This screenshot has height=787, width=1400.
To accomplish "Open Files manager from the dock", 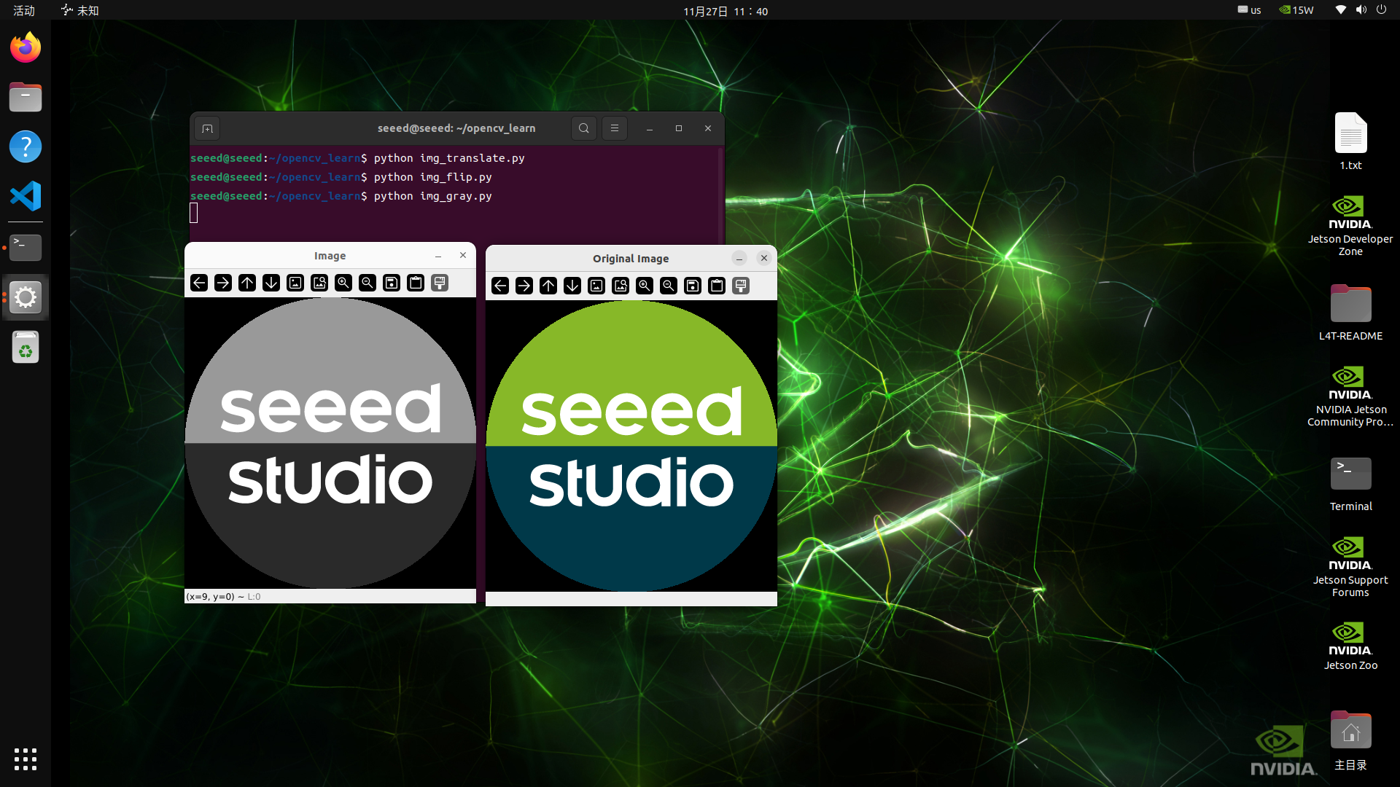I will [x=26, y=97].
